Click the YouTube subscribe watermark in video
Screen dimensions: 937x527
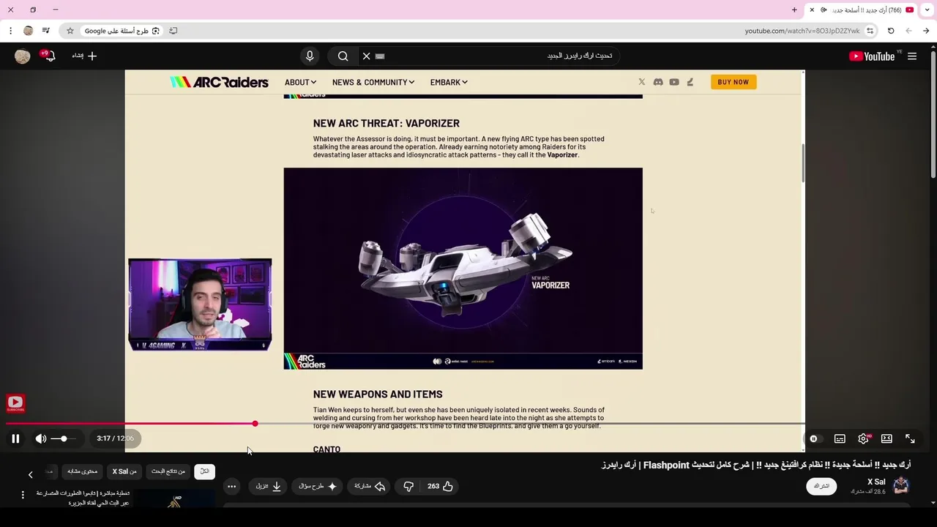coord(15,403)
